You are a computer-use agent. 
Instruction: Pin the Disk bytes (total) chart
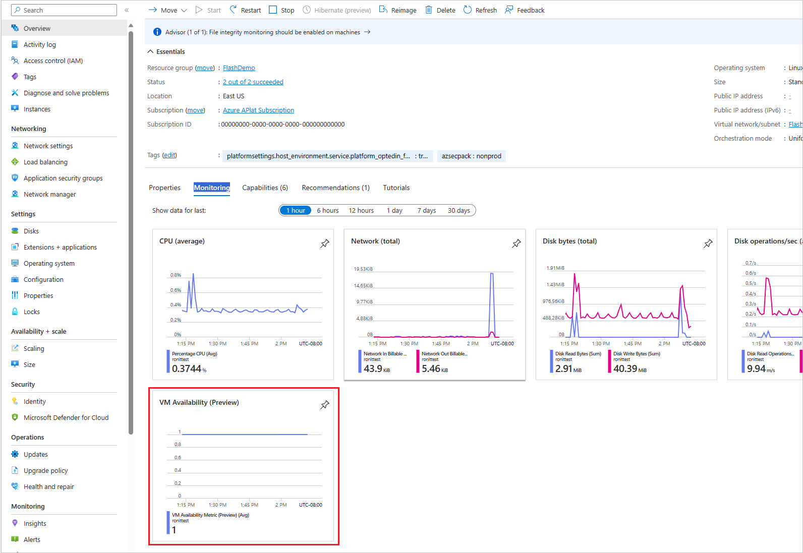(708, 243)
